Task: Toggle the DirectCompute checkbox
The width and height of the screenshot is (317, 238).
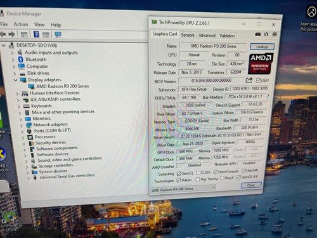Action: pos(216,171)
